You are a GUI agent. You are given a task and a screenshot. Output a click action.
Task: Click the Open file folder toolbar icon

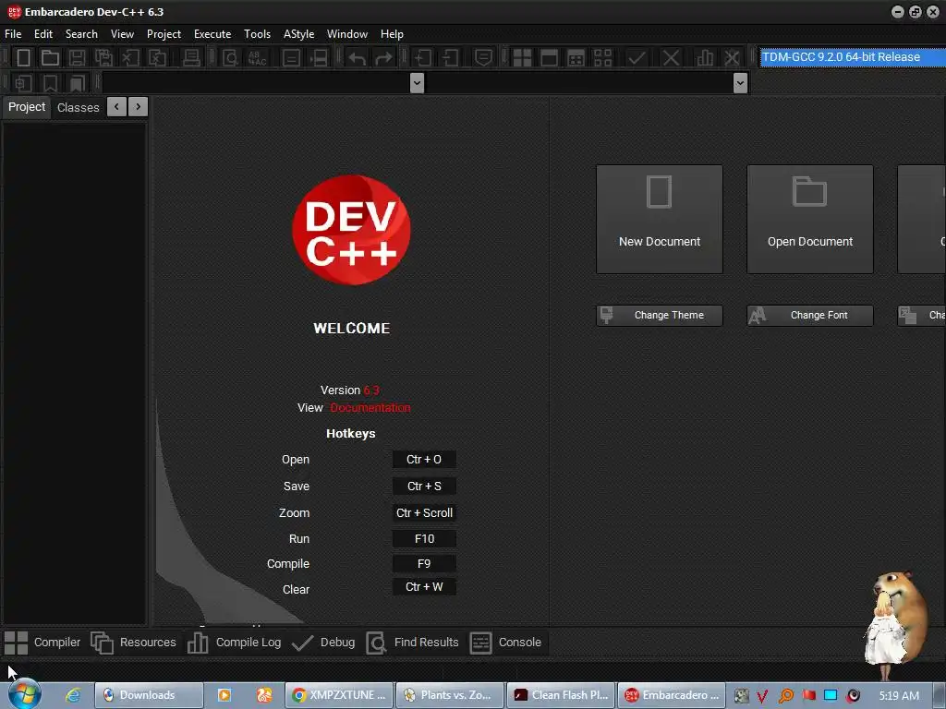tap(50, 58)
